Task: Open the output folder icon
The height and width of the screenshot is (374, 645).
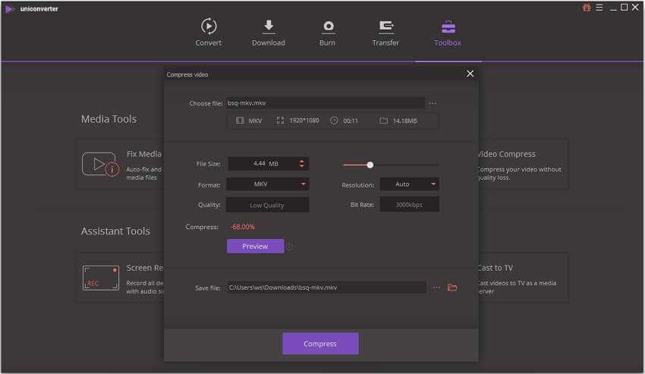Action: [452, 288]
